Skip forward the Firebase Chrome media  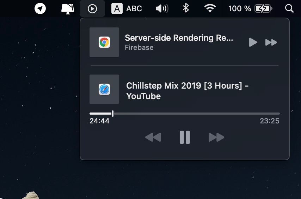[x=271, y=42]
